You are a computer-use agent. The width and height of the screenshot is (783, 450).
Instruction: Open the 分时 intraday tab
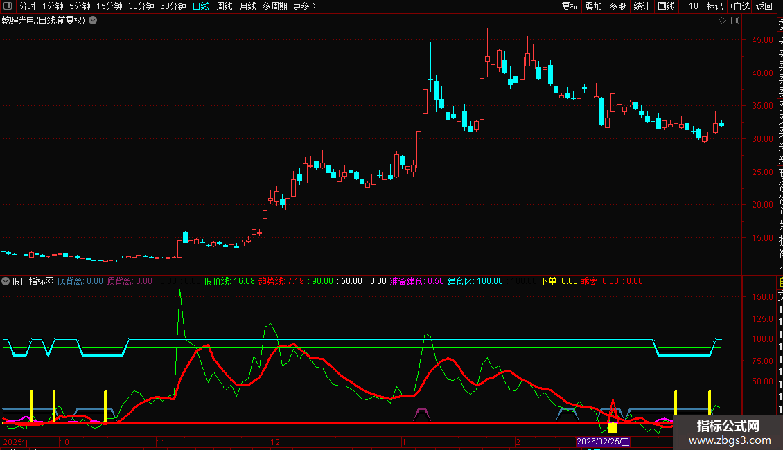(27, 7)
